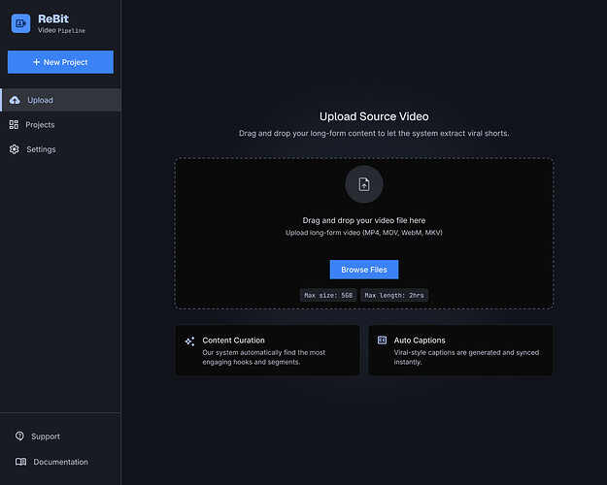Click the ReBit app title
This screenshot has height=485, width=607.
pyautogui.click(x=53, y=18)
